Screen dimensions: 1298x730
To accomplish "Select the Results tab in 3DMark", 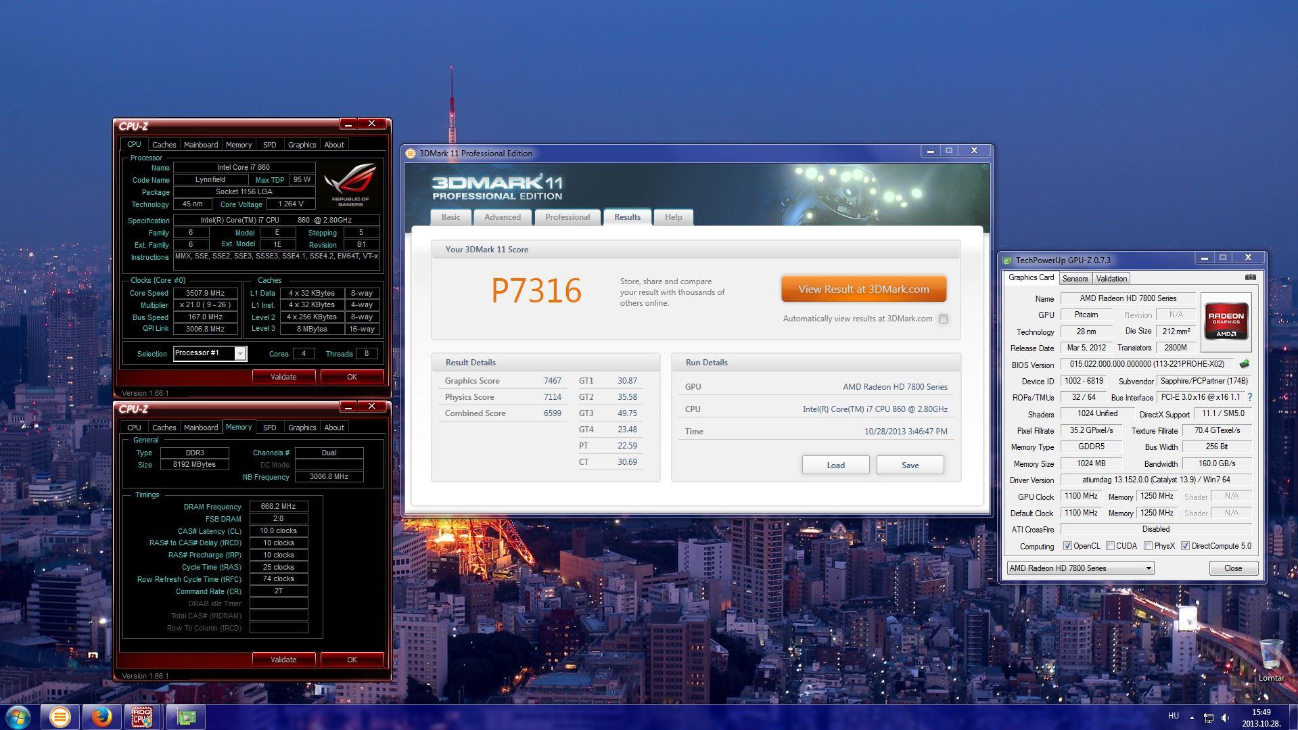I will click(627, 217).
